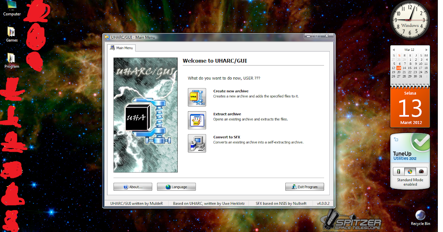Select day 31 in calendar gadget
This screenshot has width=443, height=232.
(x=420, y=76)
